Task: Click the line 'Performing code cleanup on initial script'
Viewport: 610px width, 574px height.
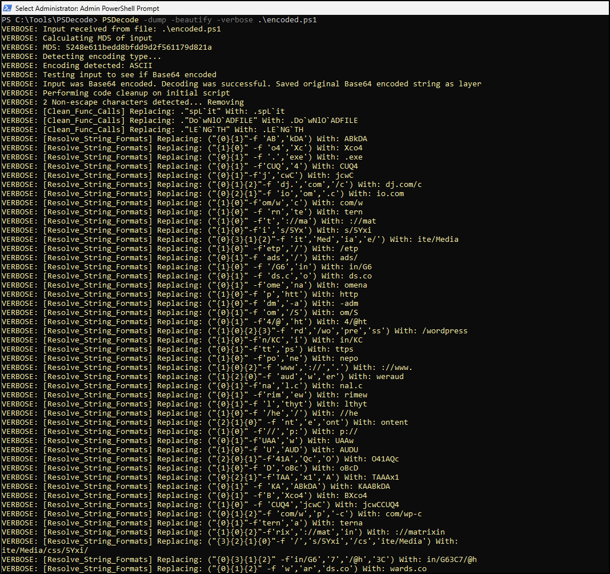Action: click(116, 93)
